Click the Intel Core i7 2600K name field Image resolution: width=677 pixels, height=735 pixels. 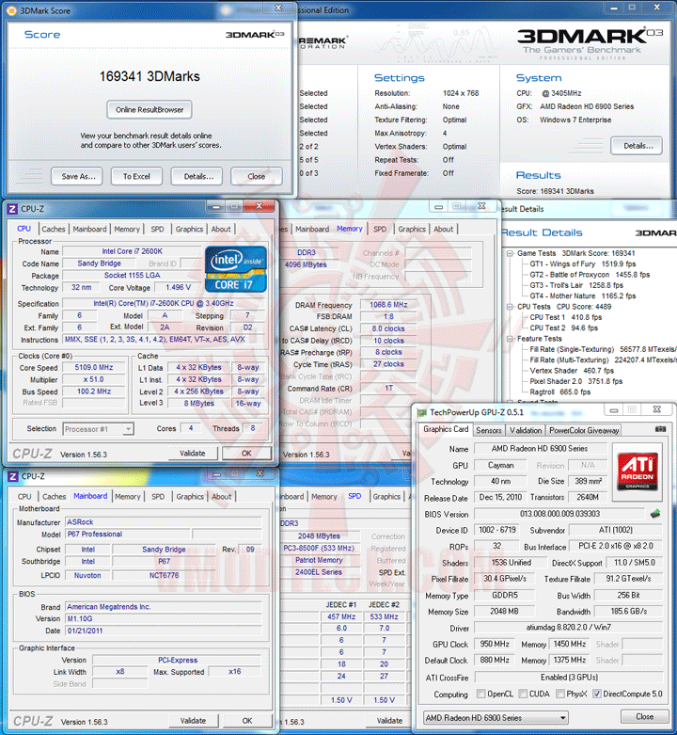(x=133, y=251)
